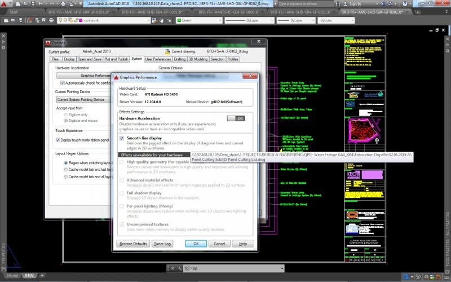Click Sign In link in title bar
451x282 pixels.
tap(355, 4)
